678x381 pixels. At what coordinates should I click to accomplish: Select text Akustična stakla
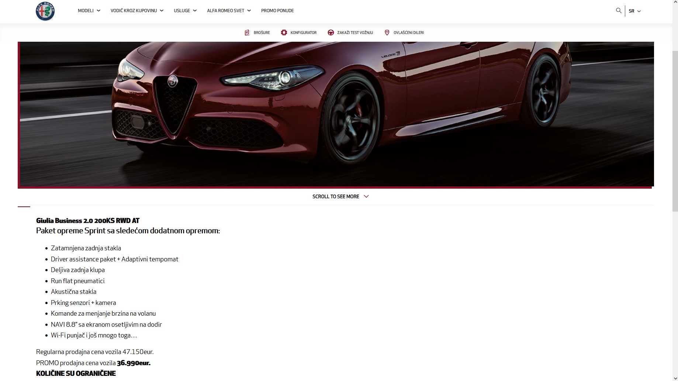73,292
